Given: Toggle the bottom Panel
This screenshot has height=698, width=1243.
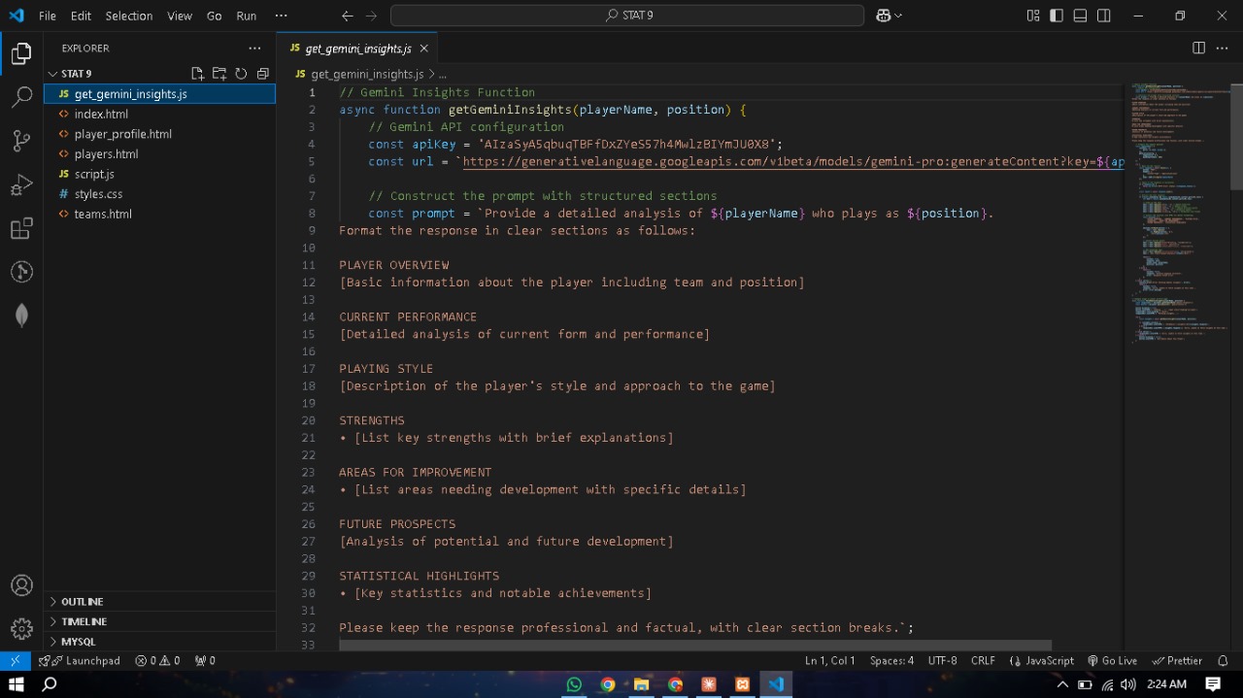Looking at the screenshot, I should tap(1080, 16).
